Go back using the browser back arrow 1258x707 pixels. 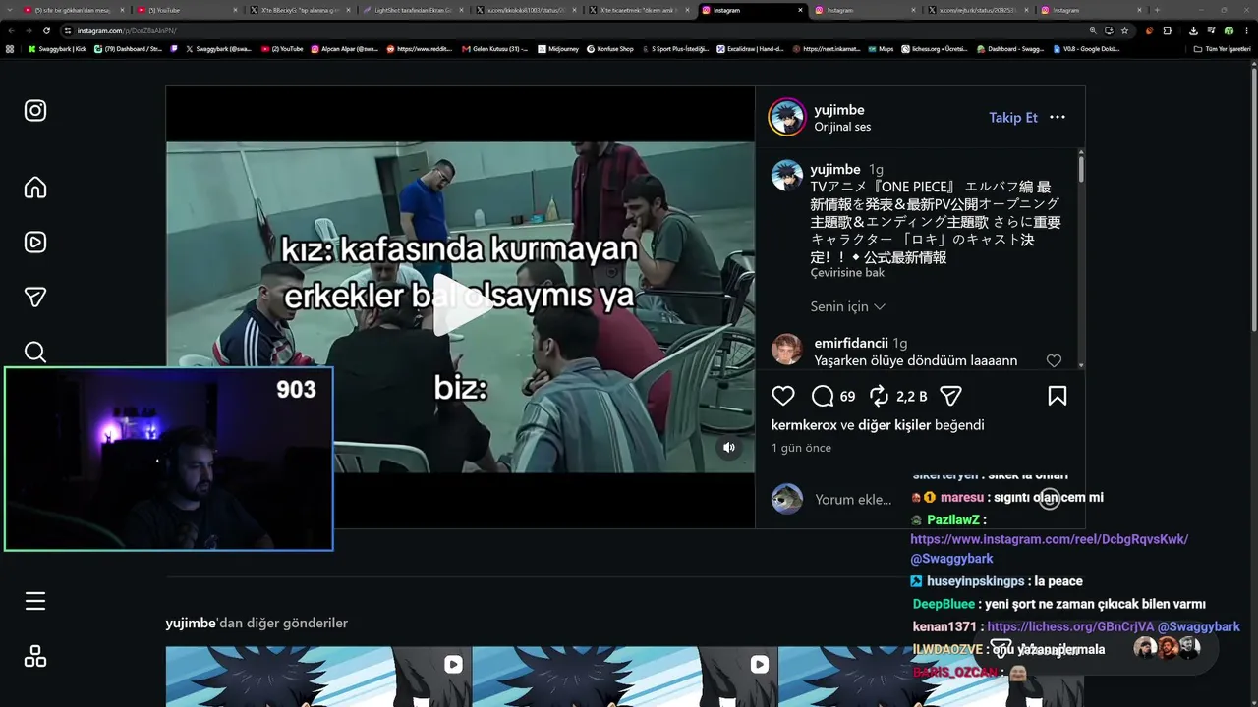coord(12,30)
